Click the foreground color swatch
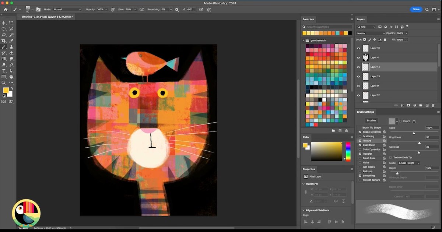Viewport: 442px width, 232px height. 6,89
